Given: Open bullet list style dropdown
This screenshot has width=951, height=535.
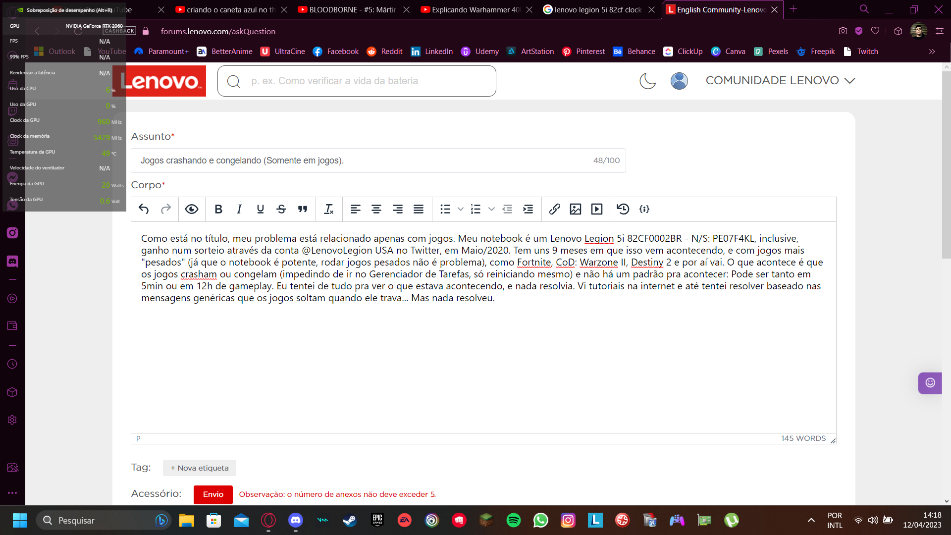Looking at the screenshot, I should 461,209.
